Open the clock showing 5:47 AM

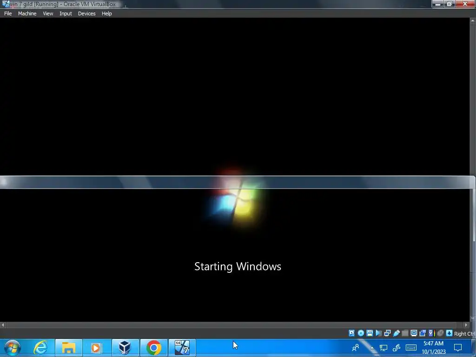(x=434, y=348)
